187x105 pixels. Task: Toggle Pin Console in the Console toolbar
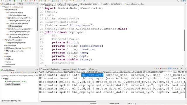(x=173, y=68)
